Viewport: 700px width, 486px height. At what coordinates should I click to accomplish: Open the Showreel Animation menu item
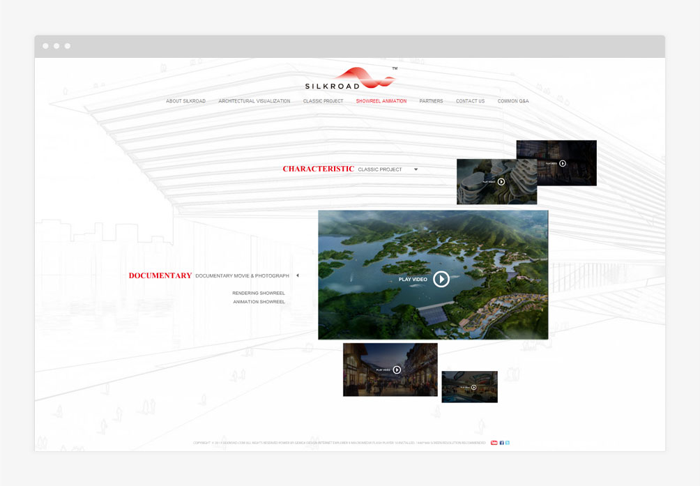(x=381, y=101)
